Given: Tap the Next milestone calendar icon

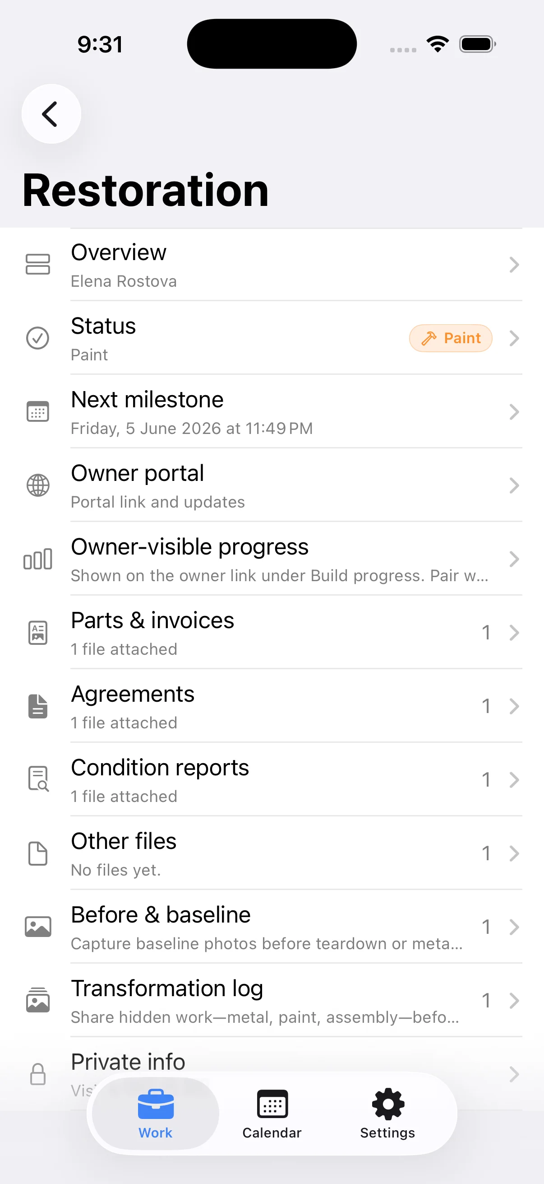Looking at the screenshot, I should point(37,411).
